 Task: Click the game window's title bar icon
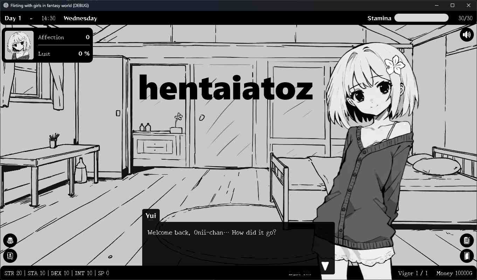[6, 6]
